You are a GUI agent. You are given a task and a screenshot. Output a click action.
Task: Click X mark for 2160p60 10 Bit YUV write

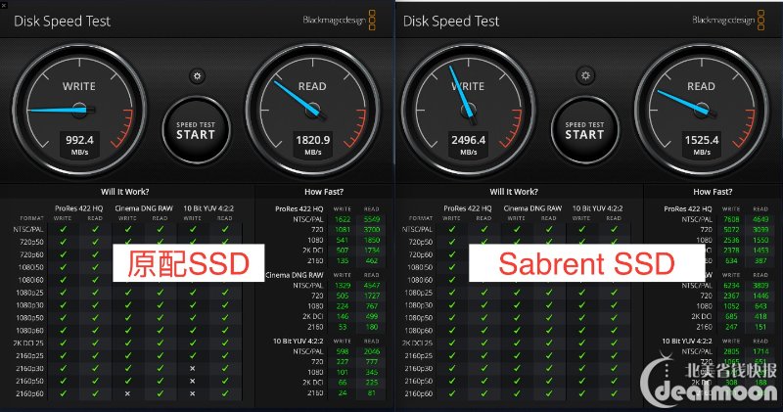(192, 393)
